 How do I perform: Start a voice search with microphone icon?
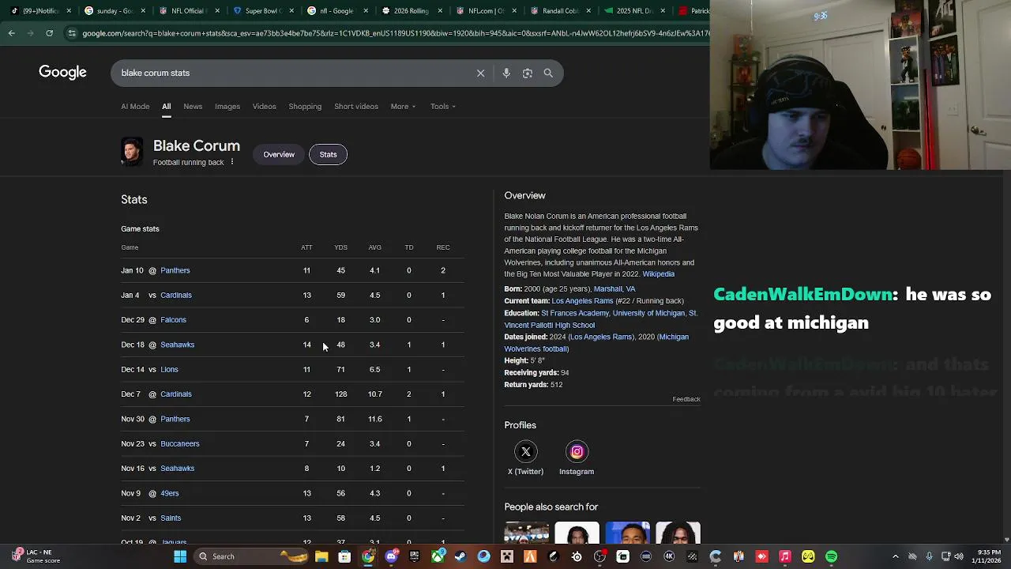click(x=506, y=73)
